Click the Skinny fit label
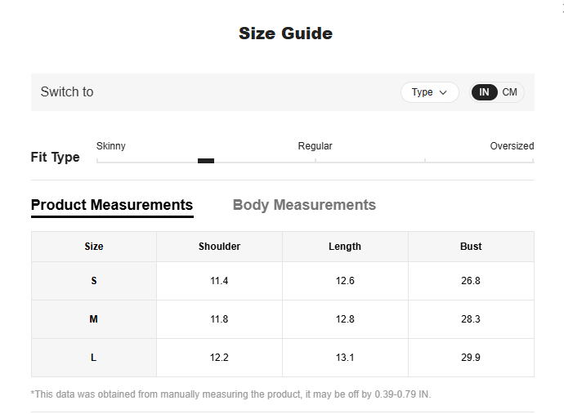 (x=111, y=146)
